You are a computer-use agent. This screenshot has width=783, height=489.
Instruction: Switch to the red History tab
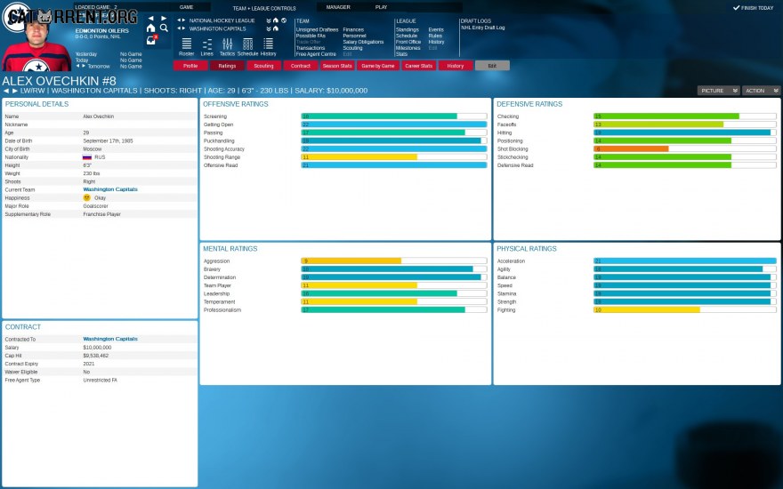click(x=456, y=66)
